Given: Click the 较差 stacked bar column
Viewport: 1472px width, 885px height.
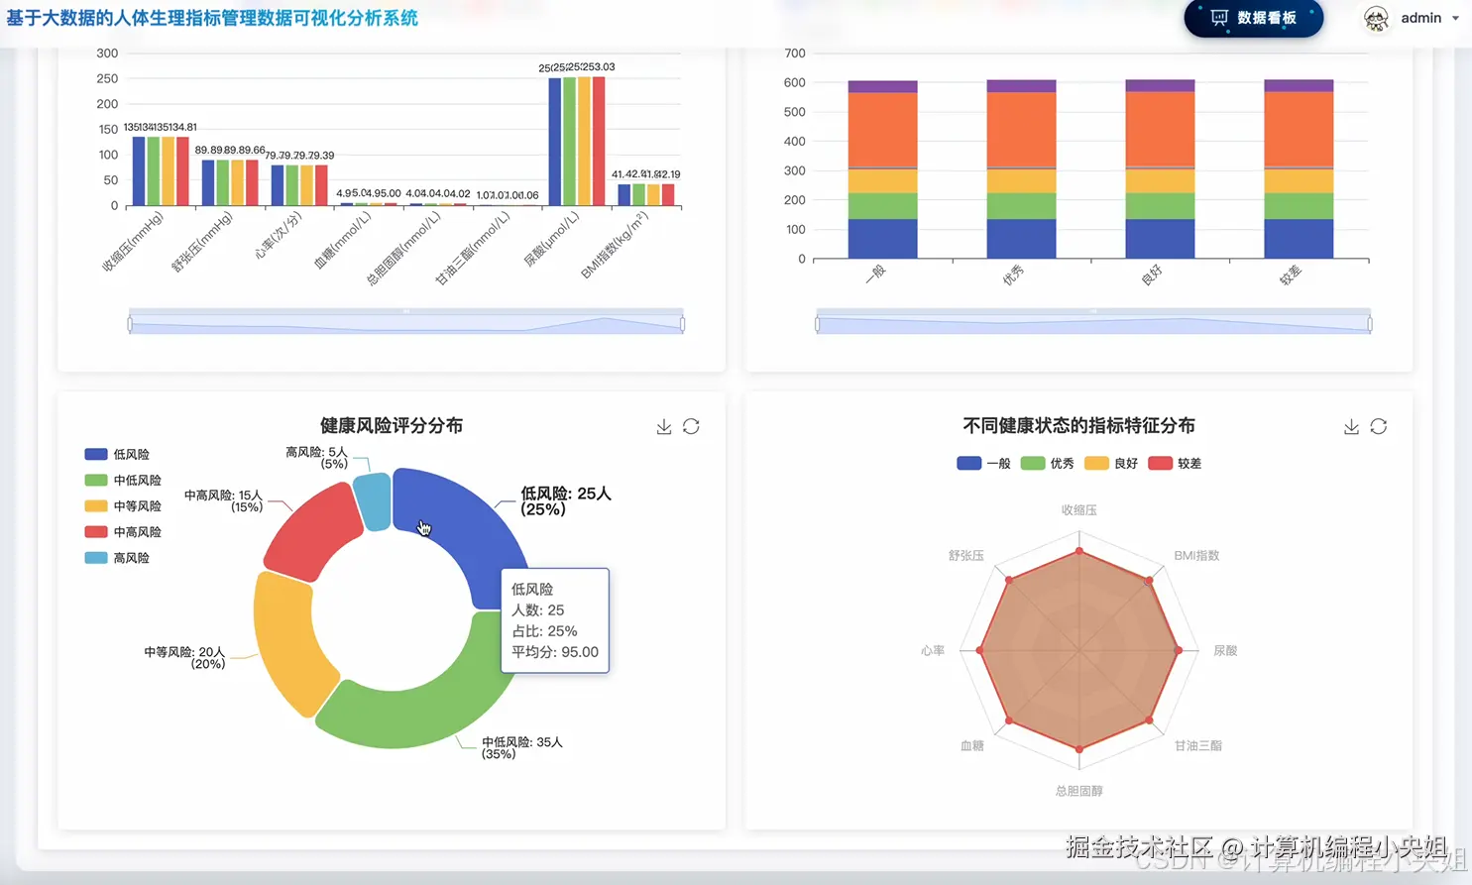Looking at the screenshot, I should point(1299,169).
